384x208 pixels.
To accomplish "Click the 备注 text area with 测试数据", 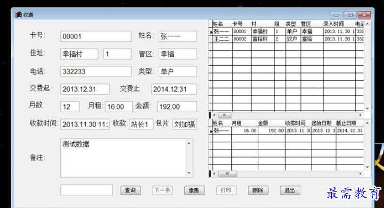I will 123,158.
